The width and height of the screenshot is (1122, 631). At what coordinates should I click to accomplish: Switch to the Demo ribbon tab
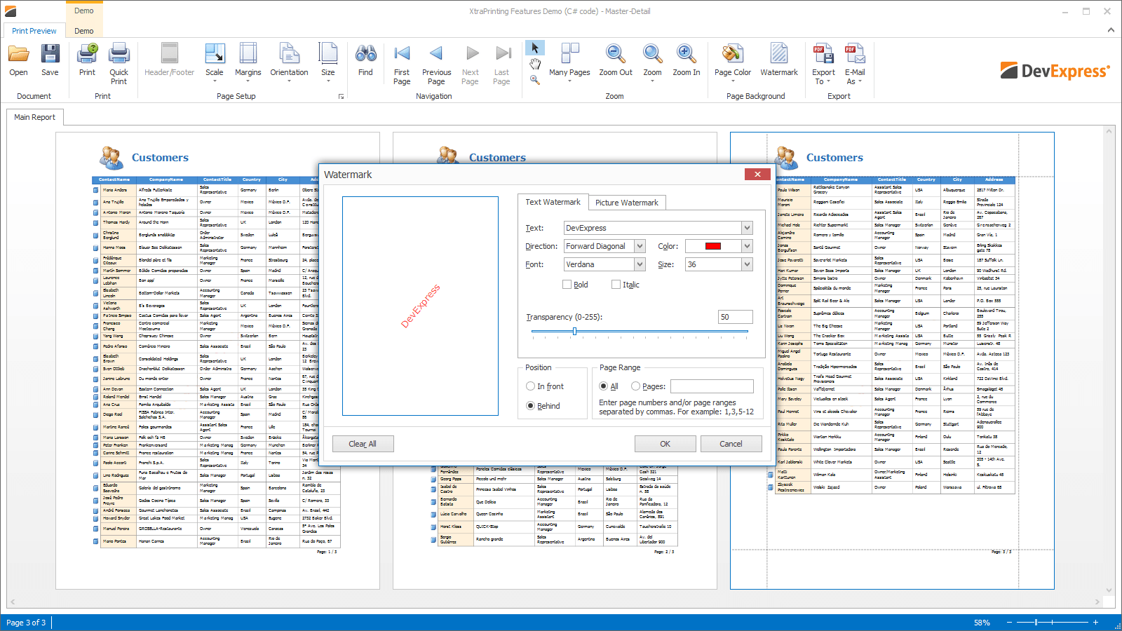84,31
